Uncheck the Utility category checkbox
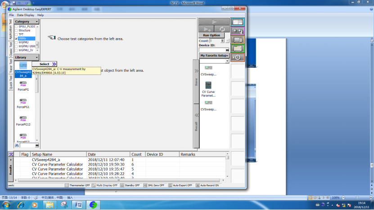Screen dimensions: 374x210 pos(16,39)
